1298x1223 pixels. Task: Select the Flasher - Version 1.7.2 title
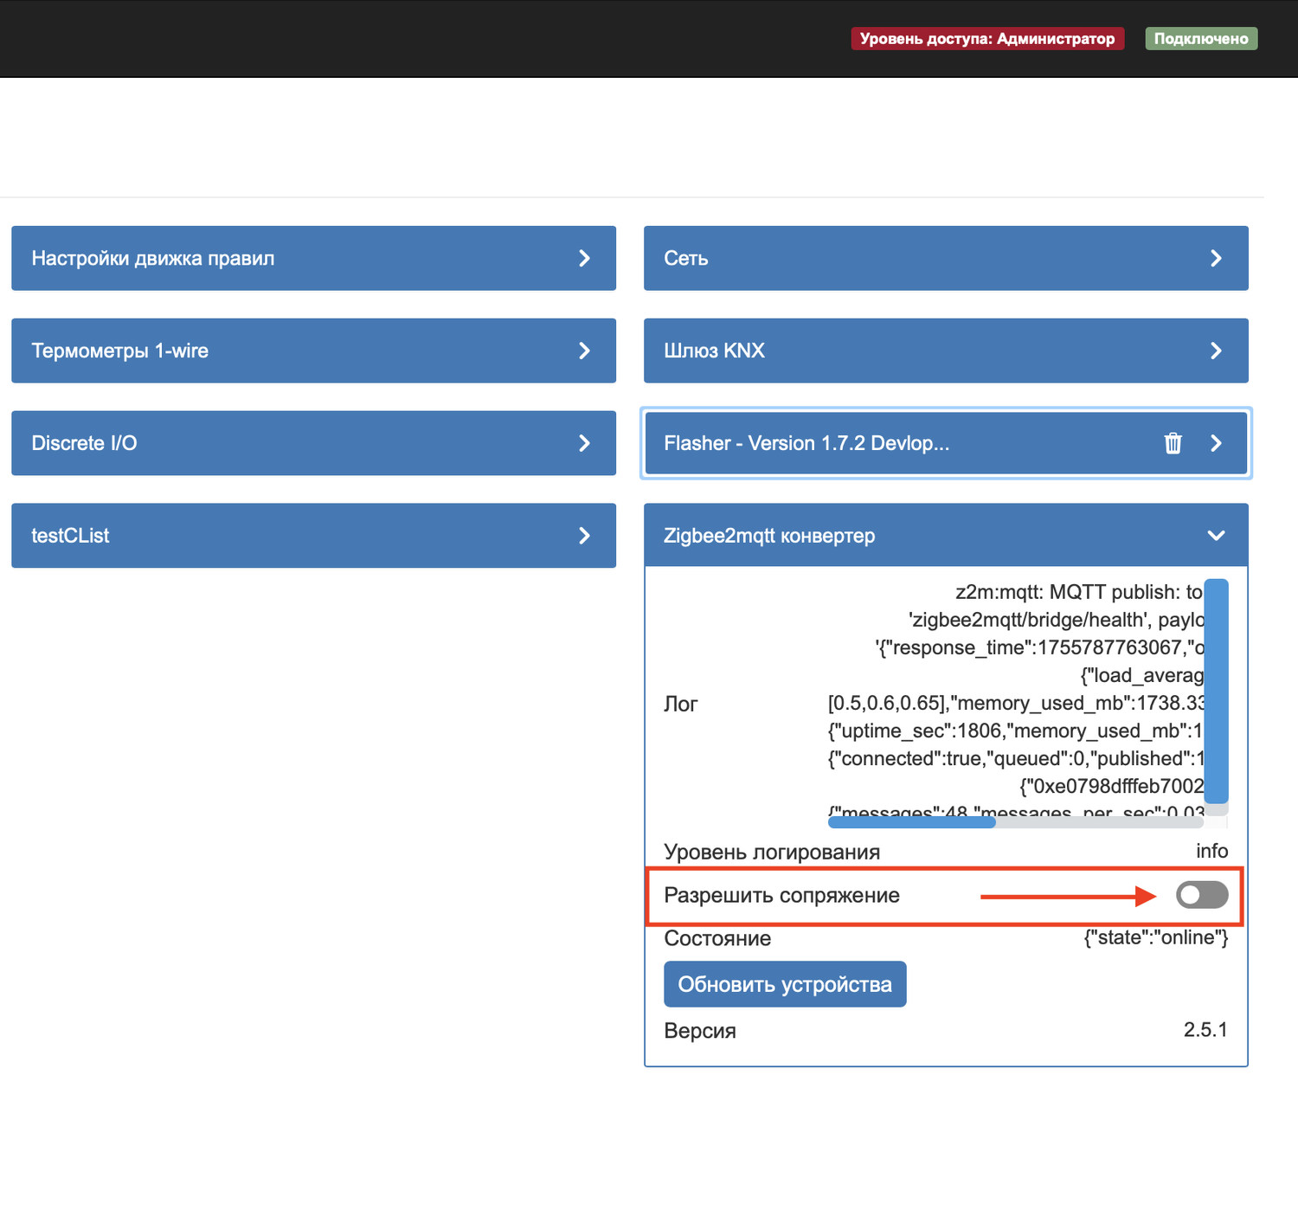806,443
